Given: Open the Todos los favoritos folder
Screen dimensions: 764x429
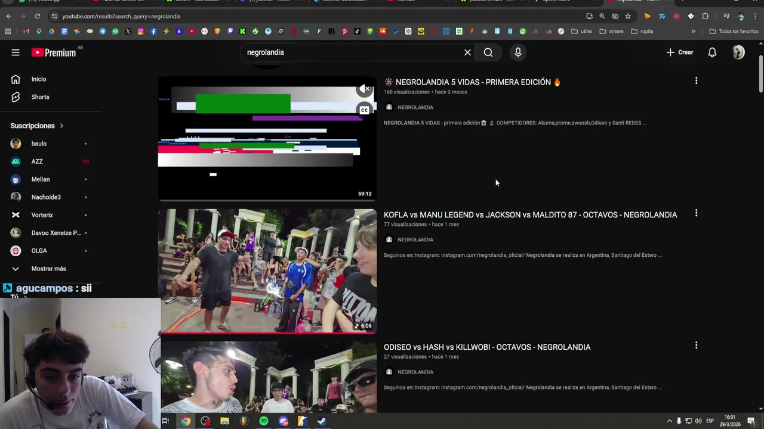Looking at the screenshot, I should point(734,31).
